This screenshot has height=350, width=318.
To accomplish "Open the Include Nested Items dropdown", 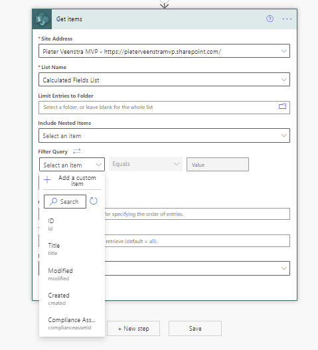I will (164, 135).
